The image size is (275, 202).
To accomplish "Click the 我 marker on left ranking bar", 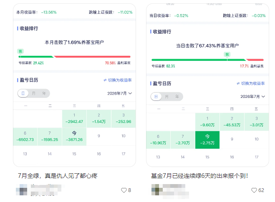I will (x=20, y=52).
